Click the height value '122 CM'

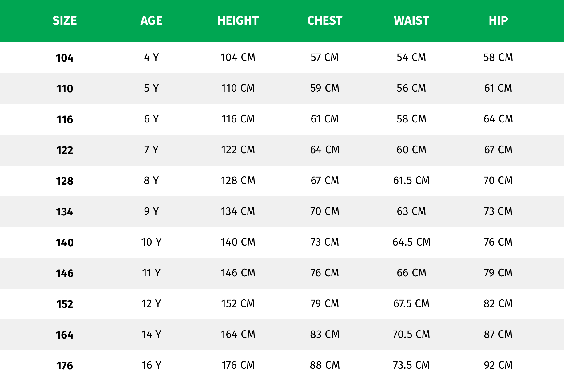tap(238, 150)
